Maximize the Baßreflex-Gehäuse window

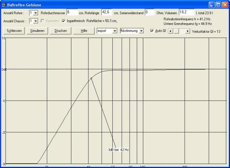[x=218, y=5]
